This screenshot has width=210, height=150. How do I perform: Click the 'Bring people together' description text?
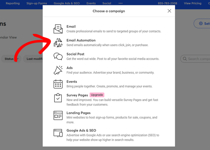[x=109, y=86]
